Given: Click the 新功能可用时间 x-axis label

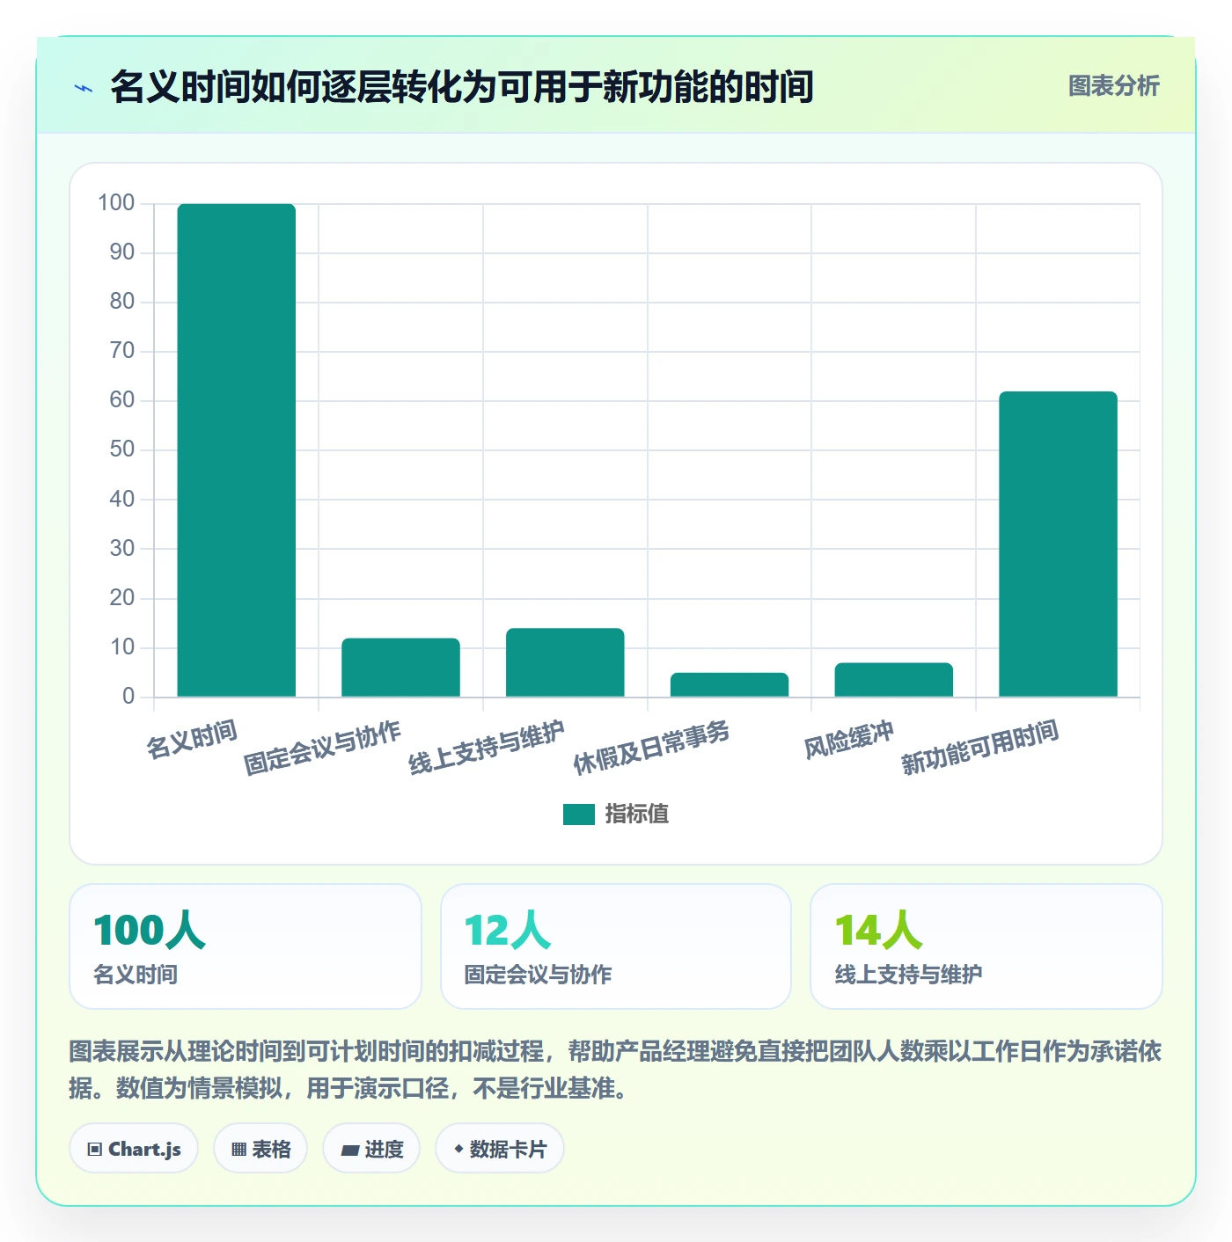Looking at the screenshot, I should (x=979, y=748).
